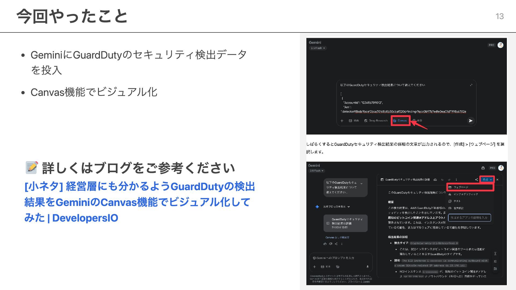Click the GuardDutyセキュリティ検出結果の詳細 canvas title
The height and width of the screenshot is (290, 516).
tap(407, 180)
